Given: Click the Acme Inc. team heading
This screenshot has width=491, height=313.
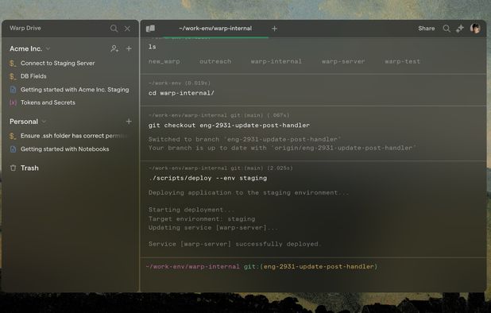Looking at the screenshot, I should [x=25, y=48].
